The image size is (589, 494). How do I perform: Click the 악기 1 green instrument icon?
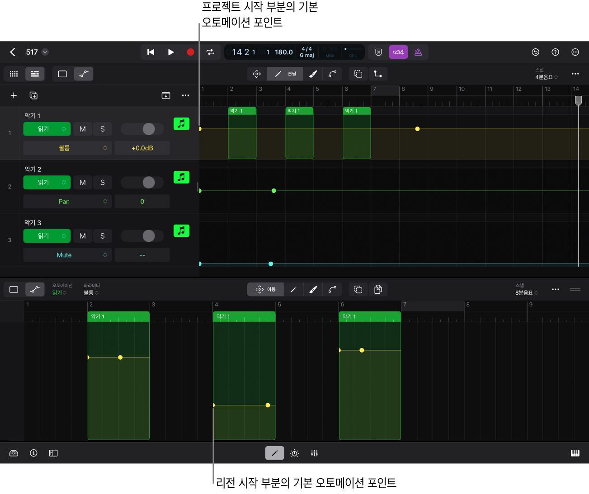tap(181, 124)
